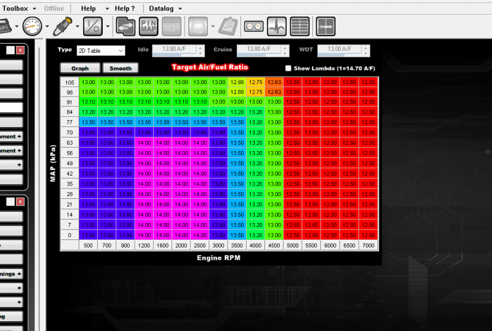Select orange 12.75 cell at 105 kPa, 4000 RPM
This screenshot has width=492, height=331.
point(256,82)
